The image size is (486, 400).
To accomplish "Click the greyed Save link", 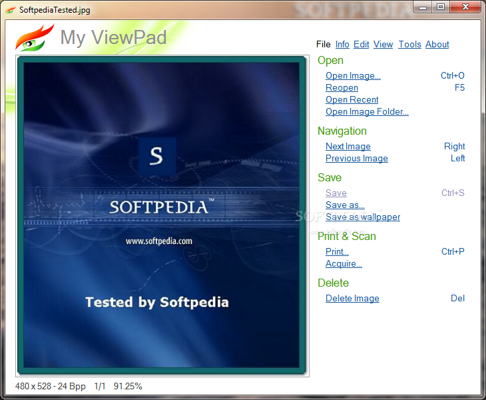I will 336,193.
